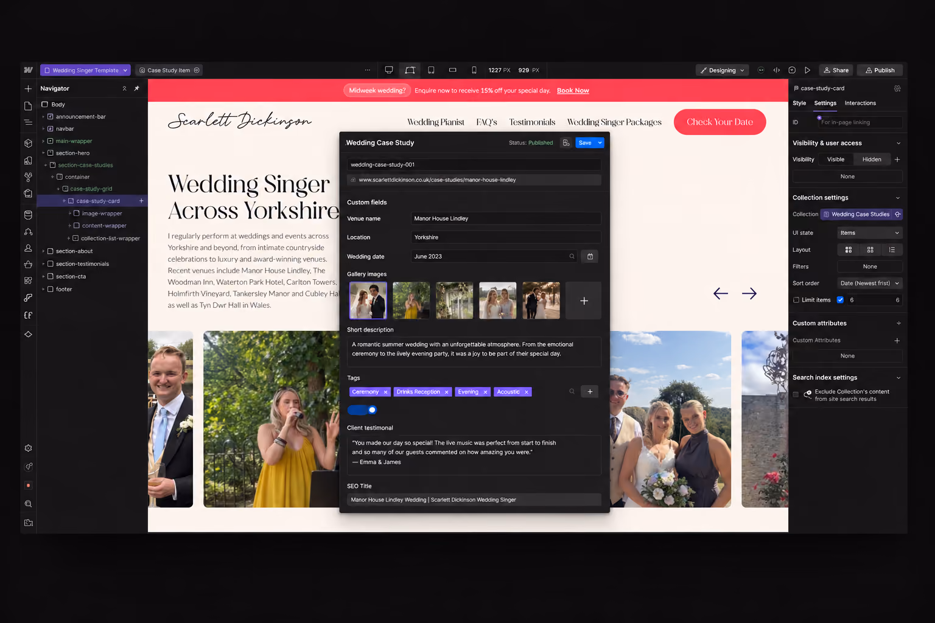This screenshot has height=623, width=935.
Task: Click the Publish button
Action: pos(880,70)
